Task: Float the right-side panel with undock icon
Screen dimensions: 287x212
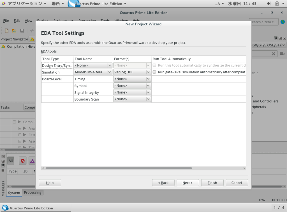Action: pos(280,38)
